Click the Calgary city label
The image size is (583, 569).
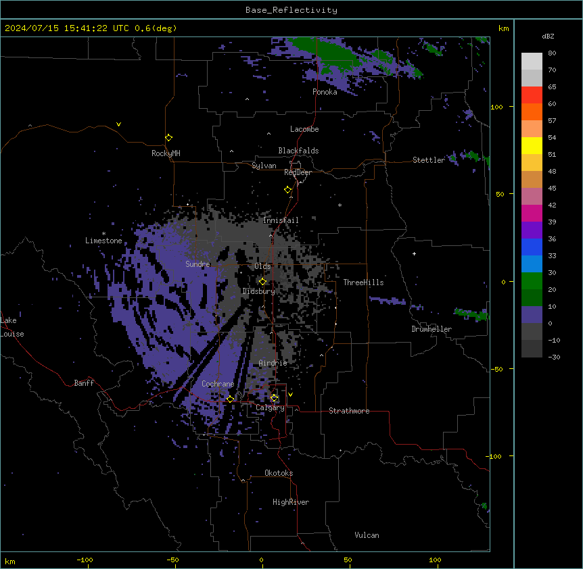(270, 407)
